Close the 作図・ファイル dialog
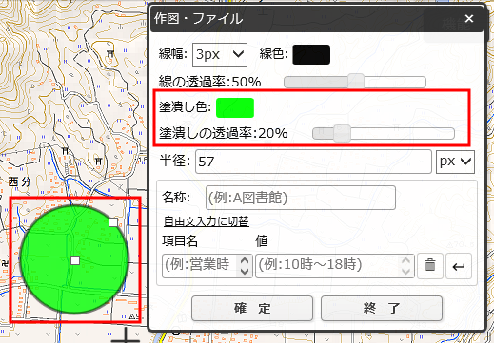The image size is (494, 343). coord(469,19)
